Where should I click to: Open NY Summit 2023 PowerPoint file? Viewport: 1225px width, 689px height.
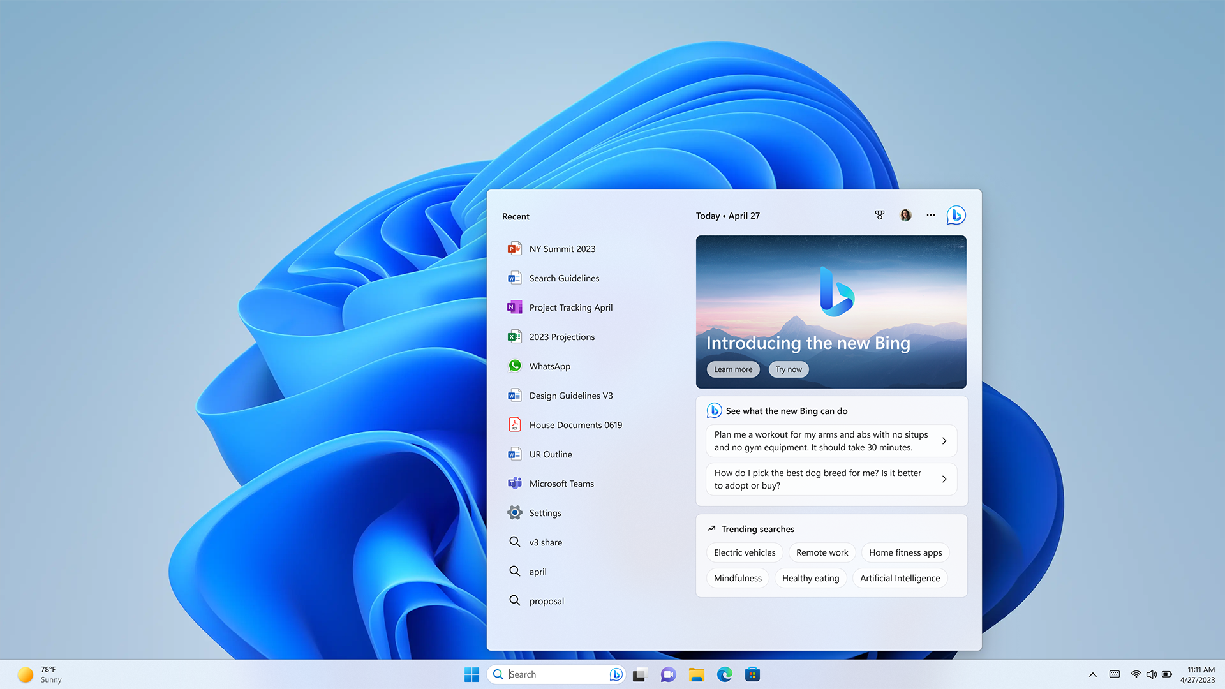pyautogui.click(x=562, y=248)
